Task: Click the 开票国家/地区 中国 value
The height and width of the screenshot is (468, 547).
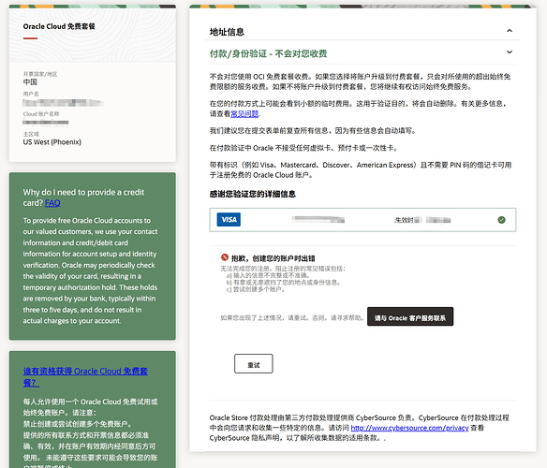Action: pos(30,82)
